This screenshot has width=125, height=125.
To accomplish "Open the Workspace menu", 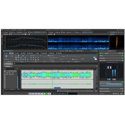I will coord(20,30).
